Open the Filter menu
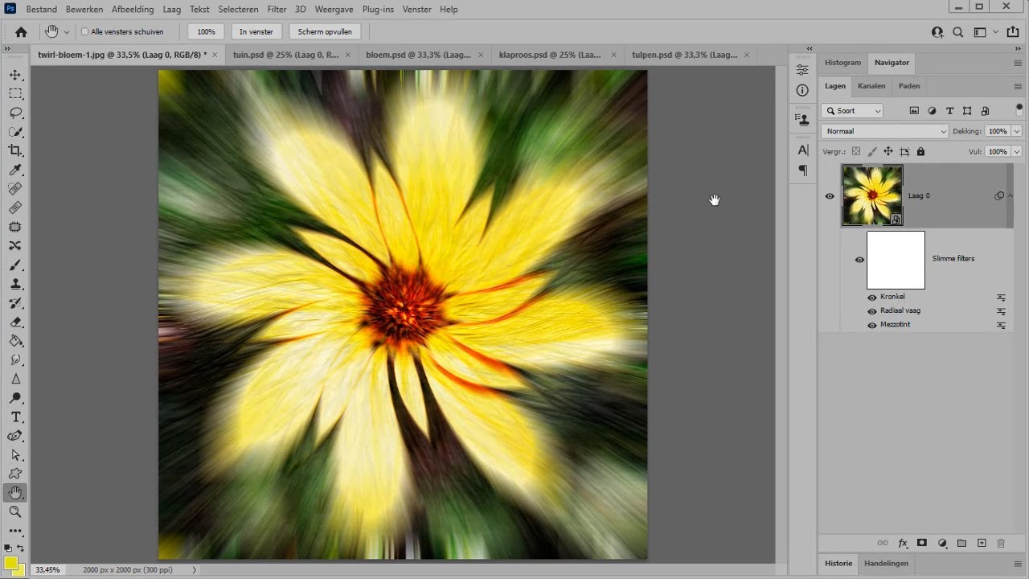Screen dimensions: 1029x579 click(277, 9)
